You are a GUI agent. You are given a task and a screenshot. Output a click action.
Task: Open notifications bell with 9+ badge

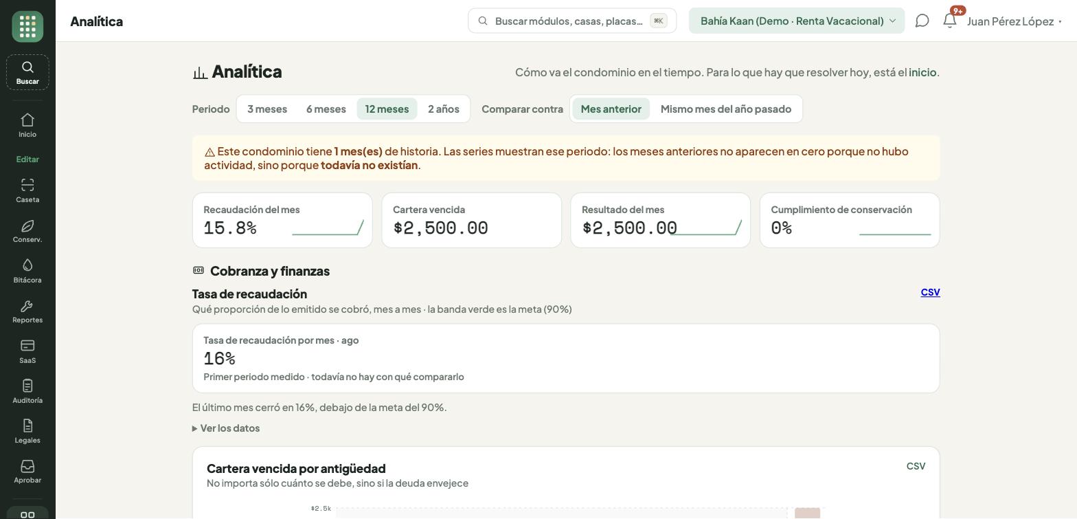click(951, 19)
